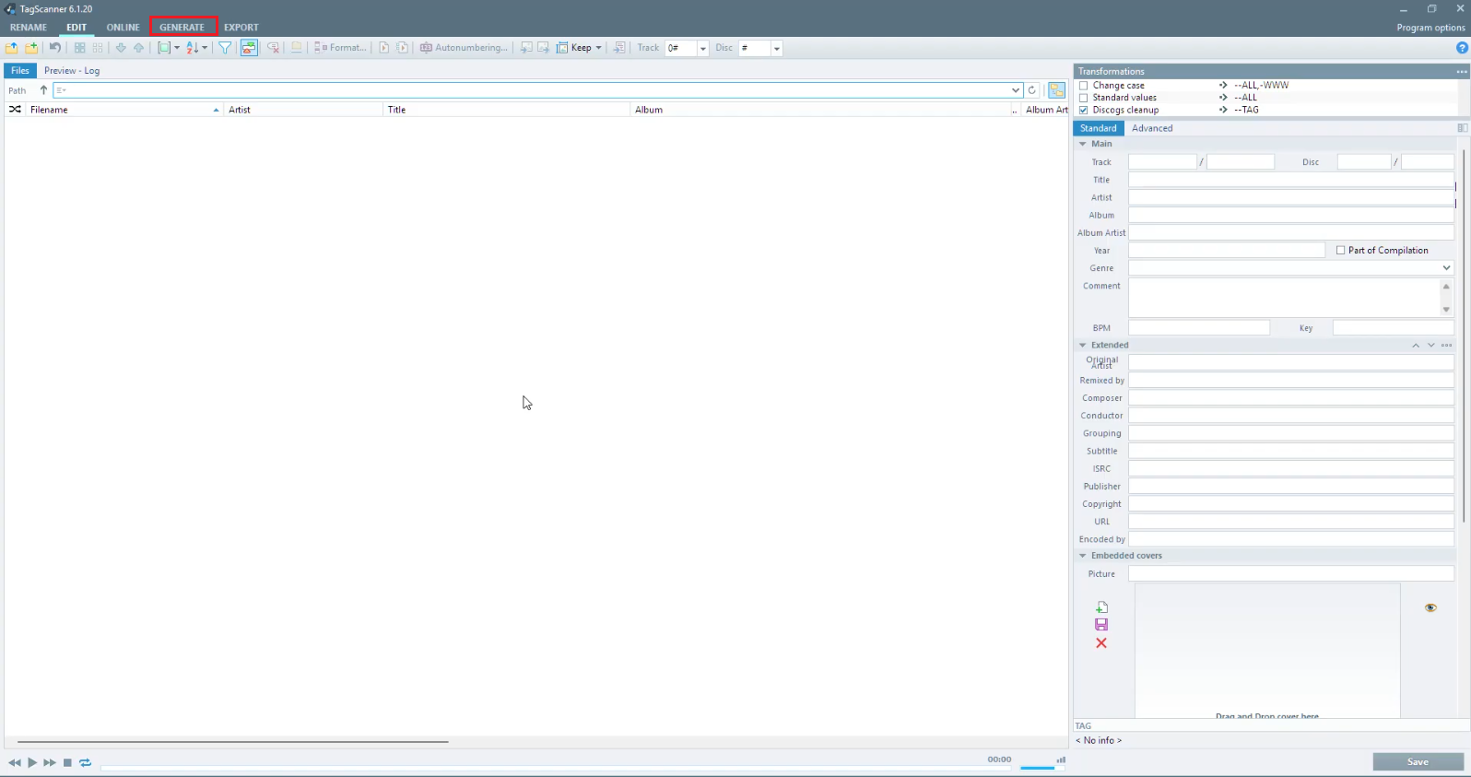The height and width of the screenshot is (777, 1471).
Task: Switch to the GENERATE tab
Action: coord(182,28)
